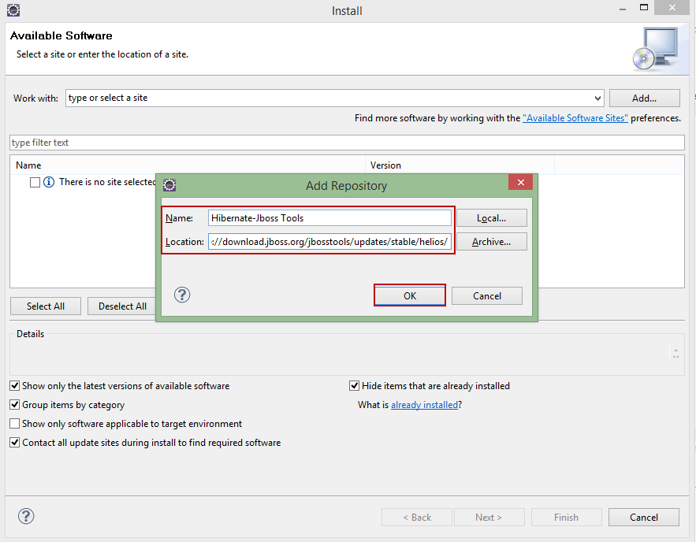Check the box next to "There is no site selected"
This screenshot has width=696, height=542.
coord(35,182)
